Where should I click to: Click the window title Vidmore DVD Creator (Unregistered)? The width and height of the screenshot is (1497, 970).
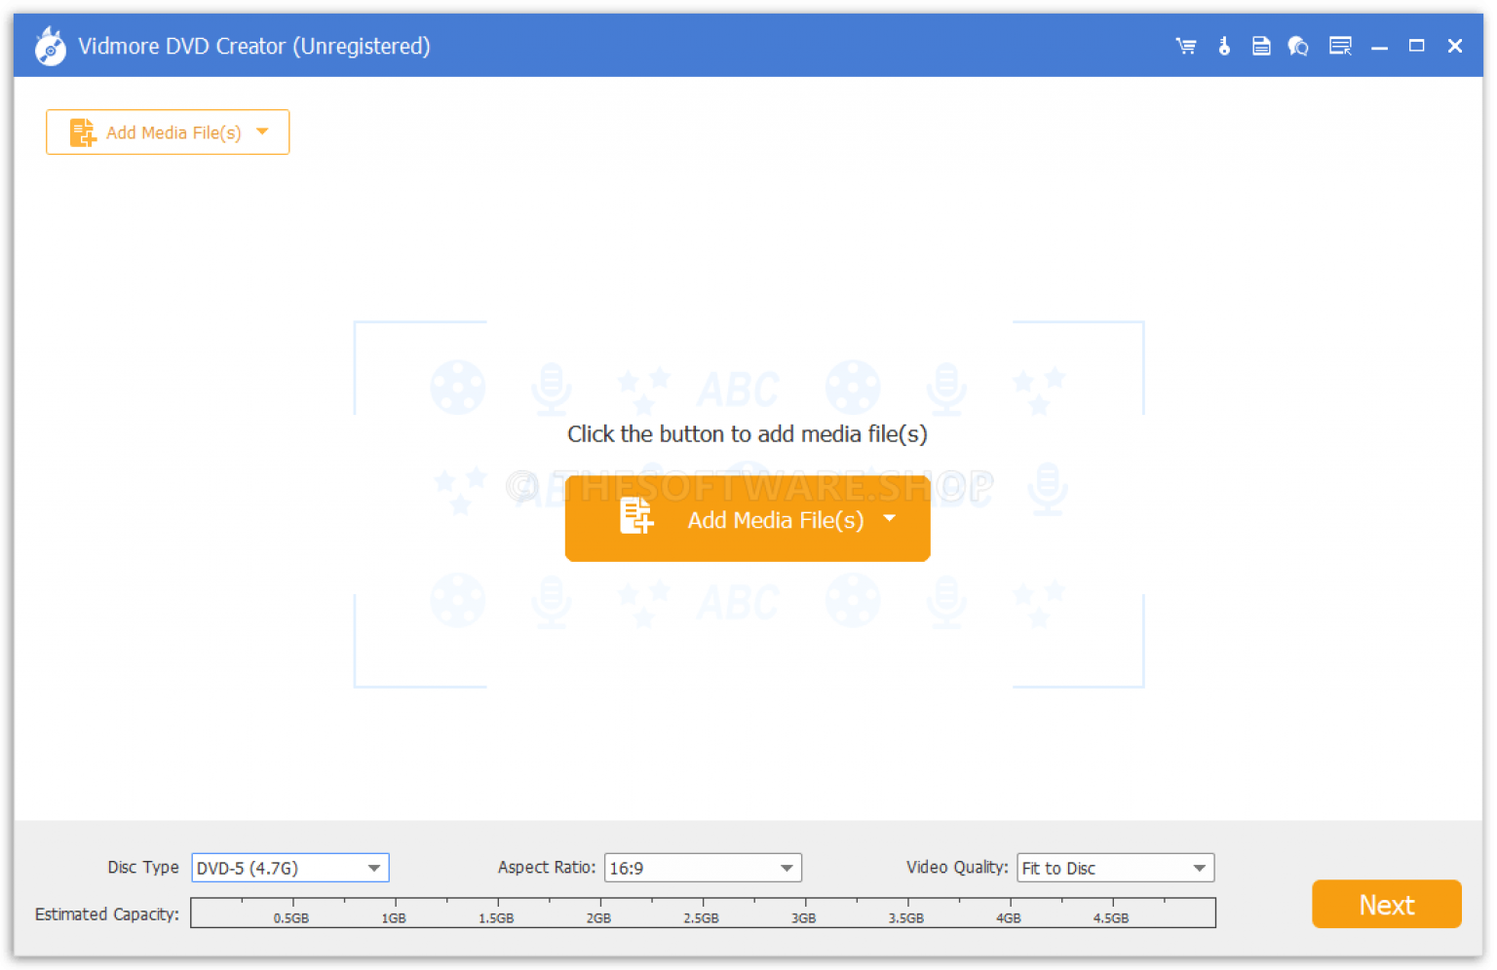click(x=253, y=46)
